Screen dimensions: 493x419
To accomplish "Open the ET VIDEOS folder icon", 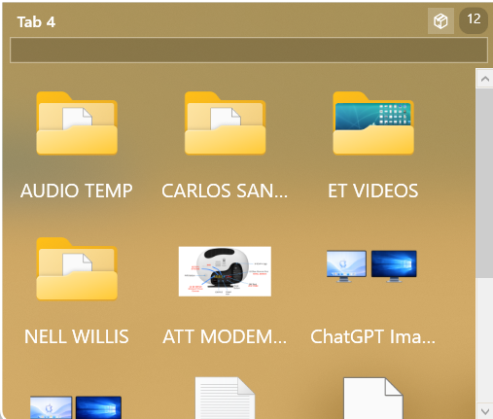I will [x=373, y=123].
